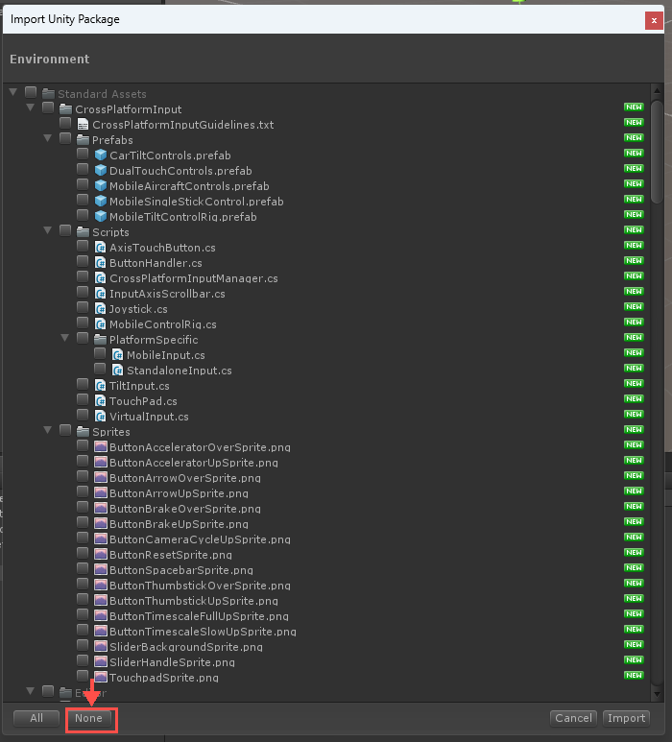Click the Scripts folder icon
The height and width of the screenshot is (742, 672).
point(83,232)
